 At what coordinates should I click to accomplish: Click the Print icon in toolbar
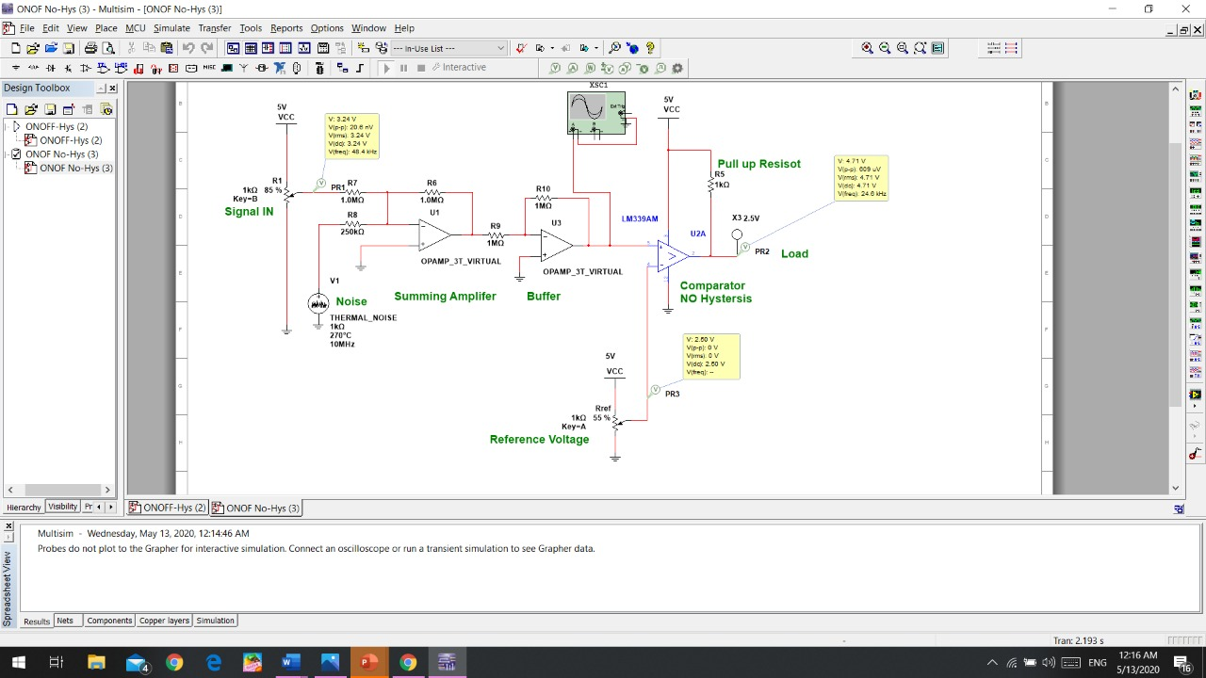pos(90,48)
